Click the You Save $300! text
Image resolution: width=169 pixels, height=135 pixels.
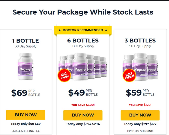pyautogui.click(x=83, y=105)
